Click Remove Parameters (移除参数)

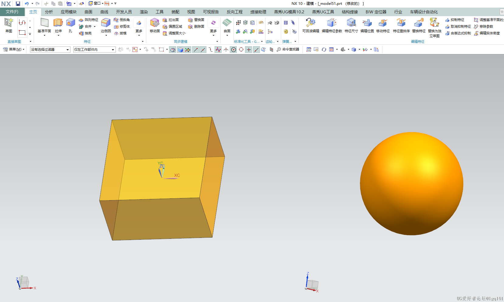[483, 26]
